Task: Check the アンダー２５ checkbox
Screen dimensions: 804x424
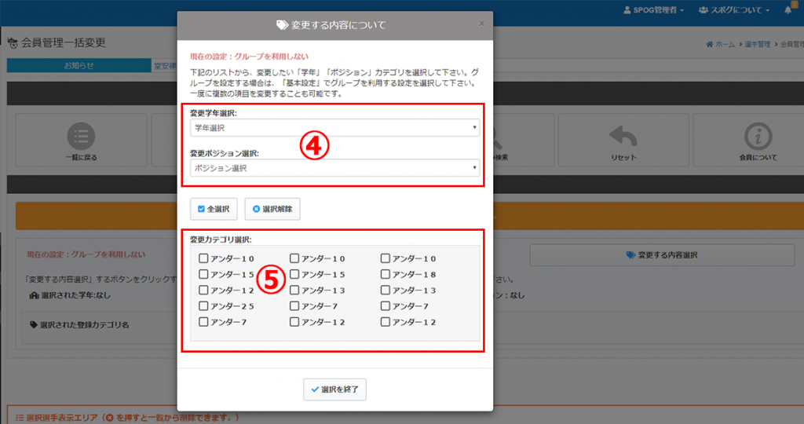Action: [203, 306]
